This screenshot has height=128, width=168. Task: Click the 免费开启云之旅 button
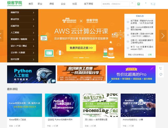tap(81, 48)
